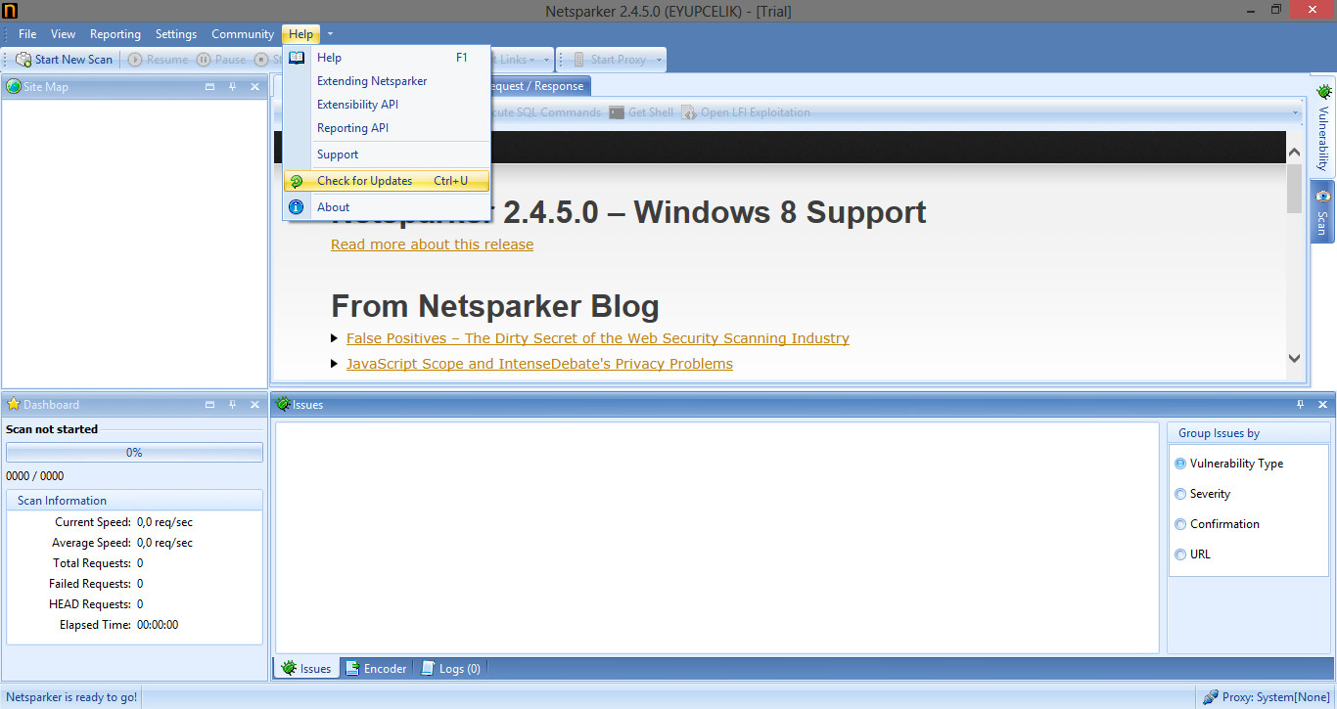Switch to the Encoder tab
Viewport: 1337px width, 709px height.
pos(376,669)
